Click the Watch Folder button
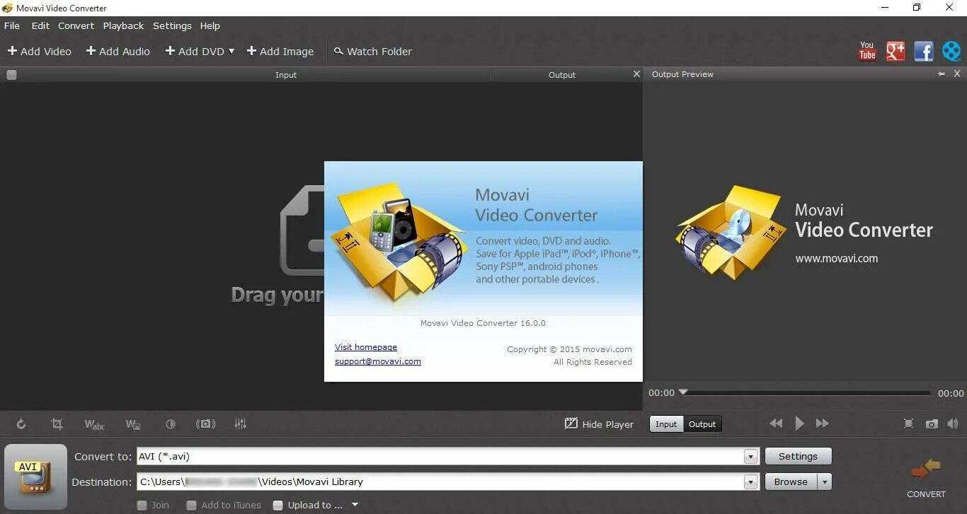Viewport: 967px width, 514px height. coord(373,51)
